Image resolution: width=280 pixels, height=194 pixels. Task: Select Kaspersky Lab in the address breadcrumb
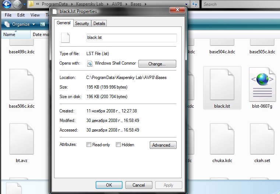[x=90, y=4]
